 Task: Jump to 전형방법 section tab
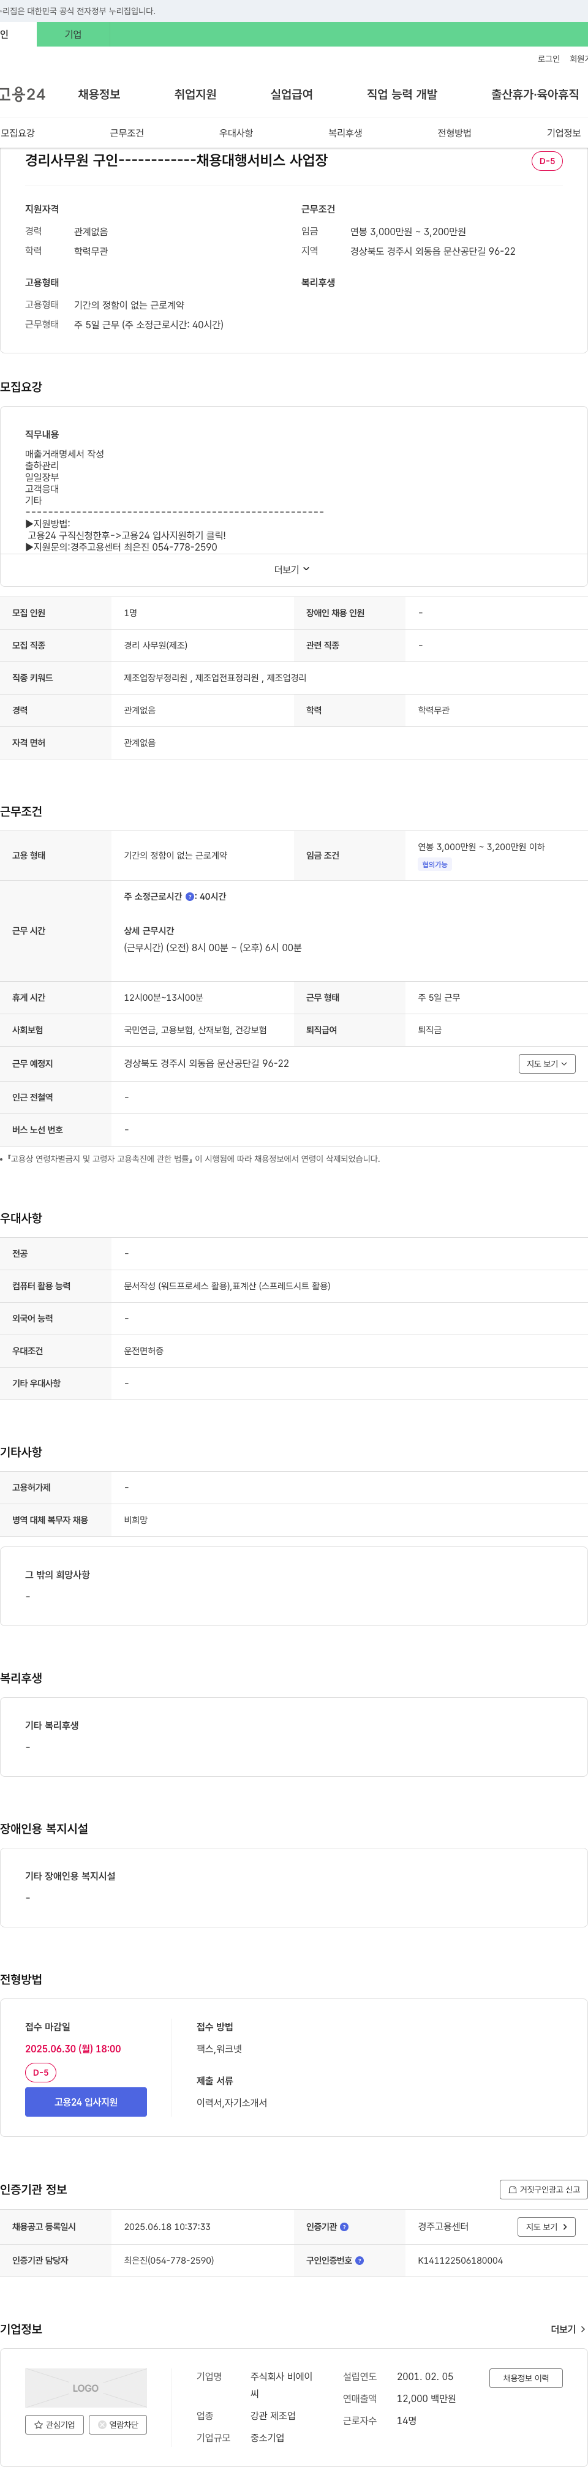(454, 133)
